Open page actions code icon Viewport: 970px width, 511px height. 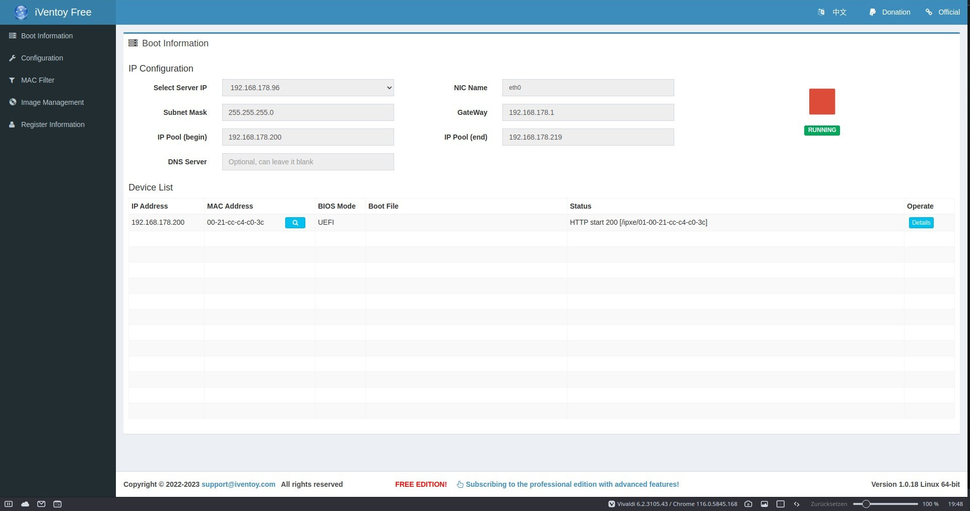[797, 504]
